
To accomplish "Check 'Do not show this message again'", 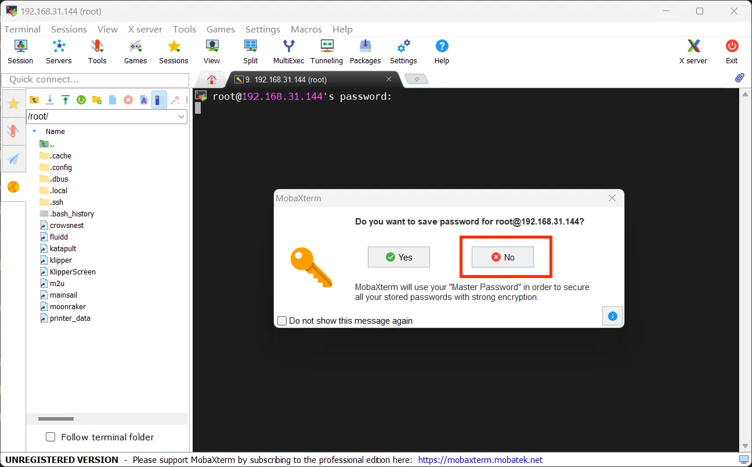I will coord(283,321).
